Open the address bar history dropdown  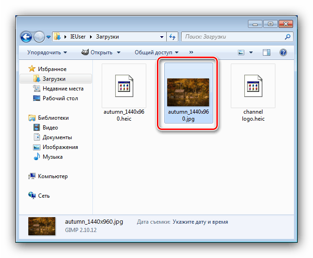(x=162, y=37)
